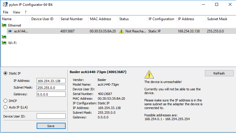Image resolution: width=236 pixels, height=133 pixels.
Task: Maximize the pylon IP Configurator window
Action: click(x=217, y=4)
